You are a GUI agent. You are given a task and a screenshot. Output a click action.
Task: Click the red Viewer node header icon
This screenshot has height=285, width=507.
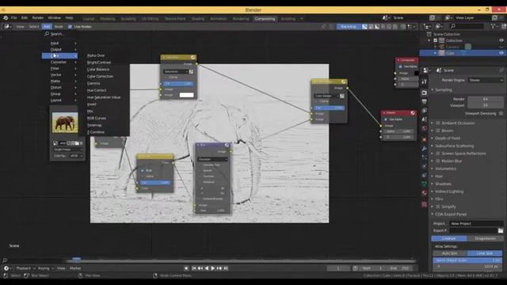[413, 112]
